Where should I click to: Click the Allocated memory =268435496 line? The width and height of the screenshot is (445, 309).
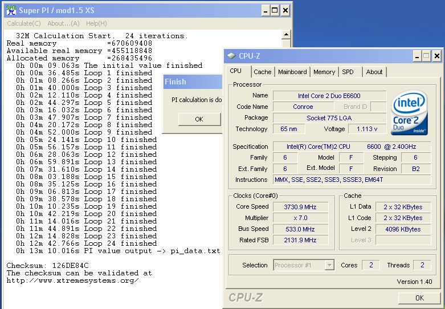(x=79, y=58)
